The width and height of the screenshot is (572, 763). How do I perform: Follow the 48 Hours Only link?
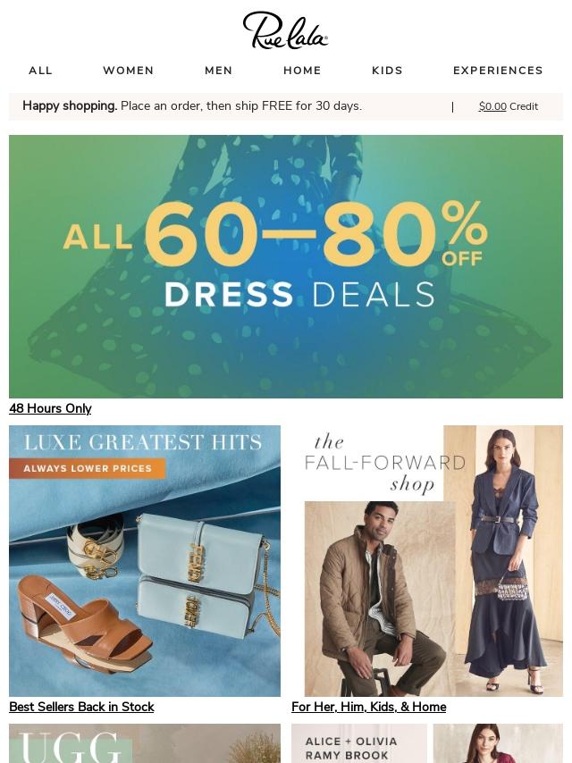pyautogui.click(x=50, y=408)
